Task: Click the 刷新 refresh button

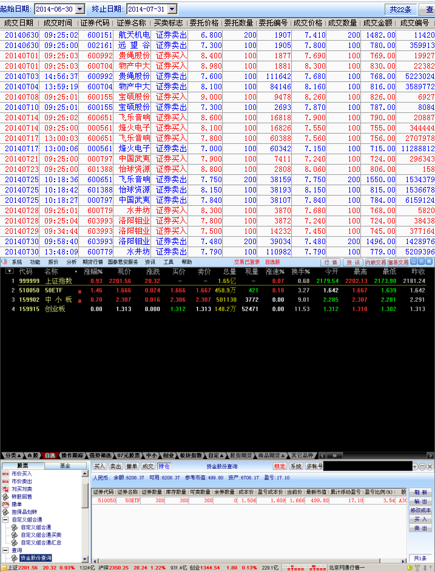Action: 420,492
